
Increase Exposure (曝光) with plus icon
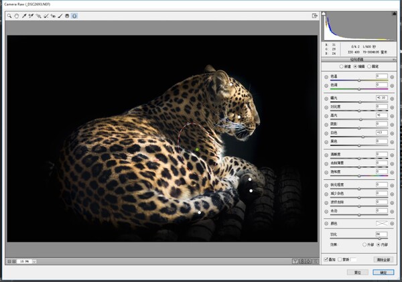tap(392, 98)
